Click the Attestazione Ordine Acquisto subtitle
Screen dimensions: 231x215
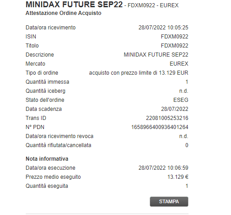point(63,13)
